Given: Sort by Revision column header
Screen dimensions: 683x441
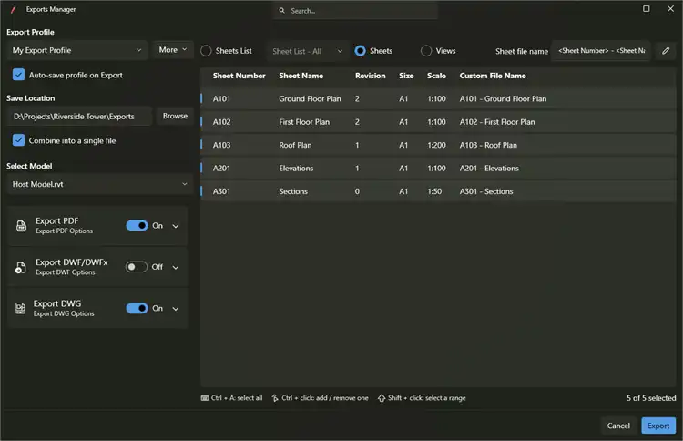Looking at the screenshot, I should point(371,76).
